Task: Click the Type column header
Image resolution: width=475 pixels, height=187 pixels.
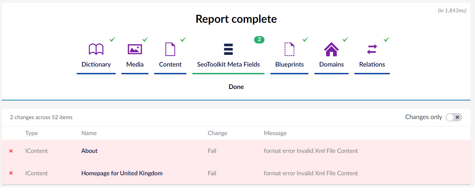Action: pos(32,133)
